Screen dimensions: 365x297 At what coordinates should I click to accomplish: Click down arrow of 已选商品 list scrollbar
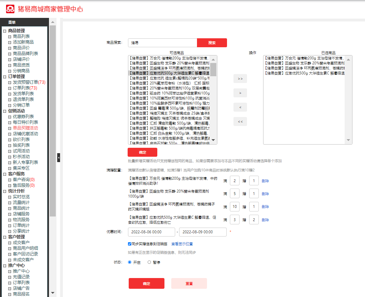[x=348, y=140]
